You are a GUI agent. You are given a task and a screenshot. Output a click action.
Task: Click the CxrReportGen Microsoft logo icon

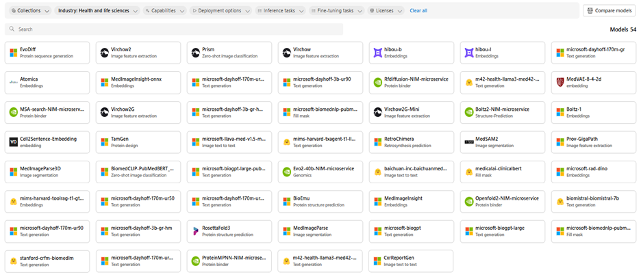tap(378, 261)
